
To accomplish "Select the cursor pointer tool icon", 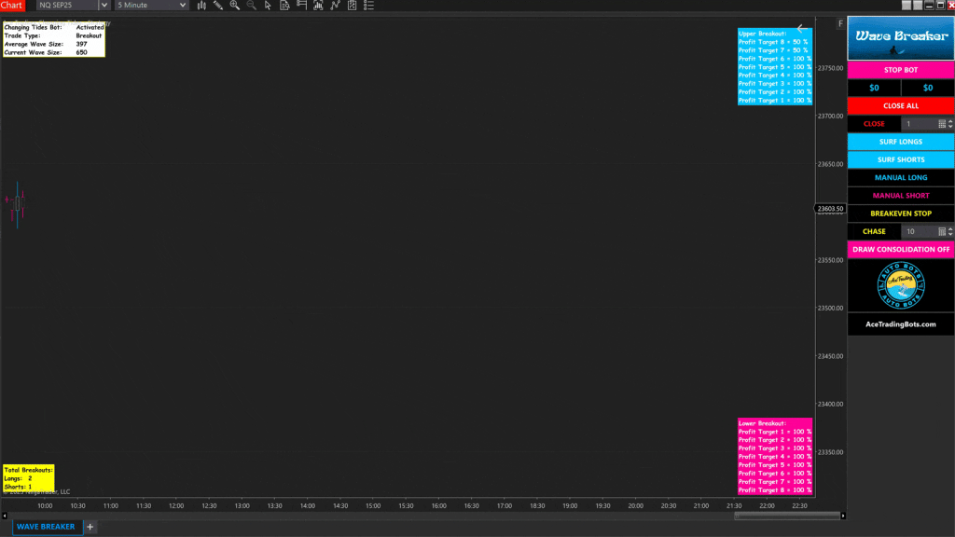I will pos(268,5).
